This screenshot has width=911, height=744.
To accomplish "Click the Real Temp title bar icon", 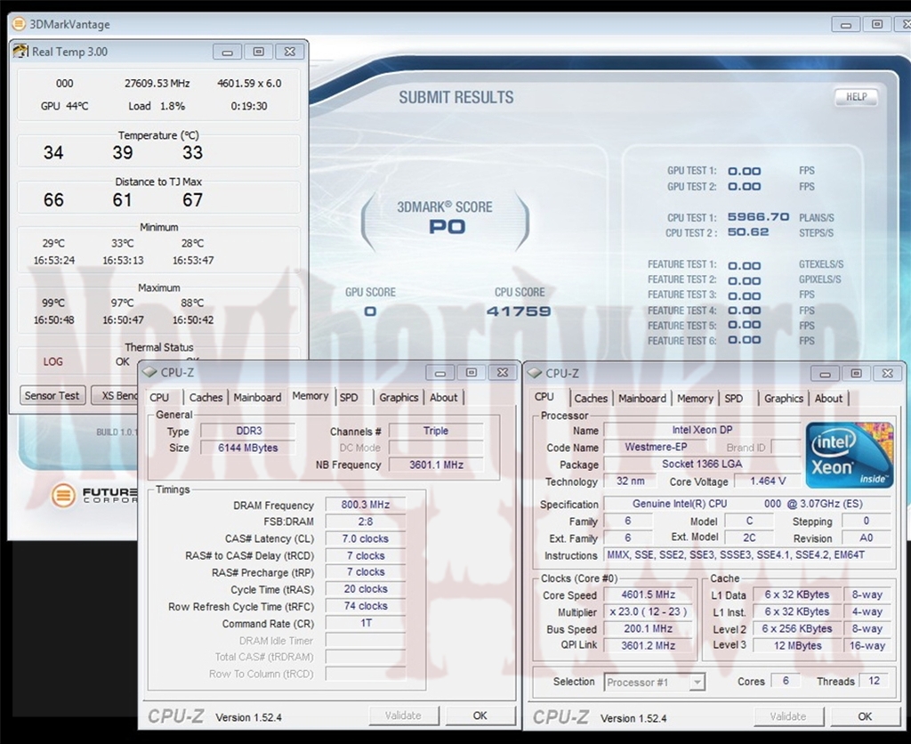I will coord(21,51).
